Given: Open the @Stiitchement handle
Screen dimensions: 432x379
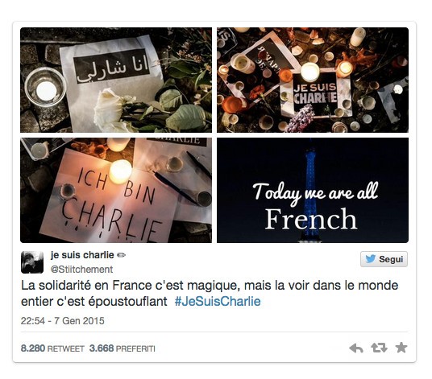Looking at the screenshot, I should click(82, 270).
